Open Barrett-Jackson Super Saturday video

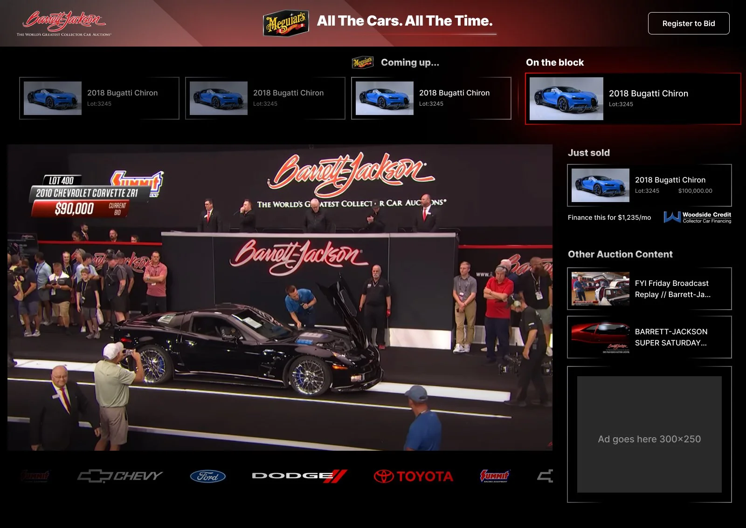tap(649, 337)
